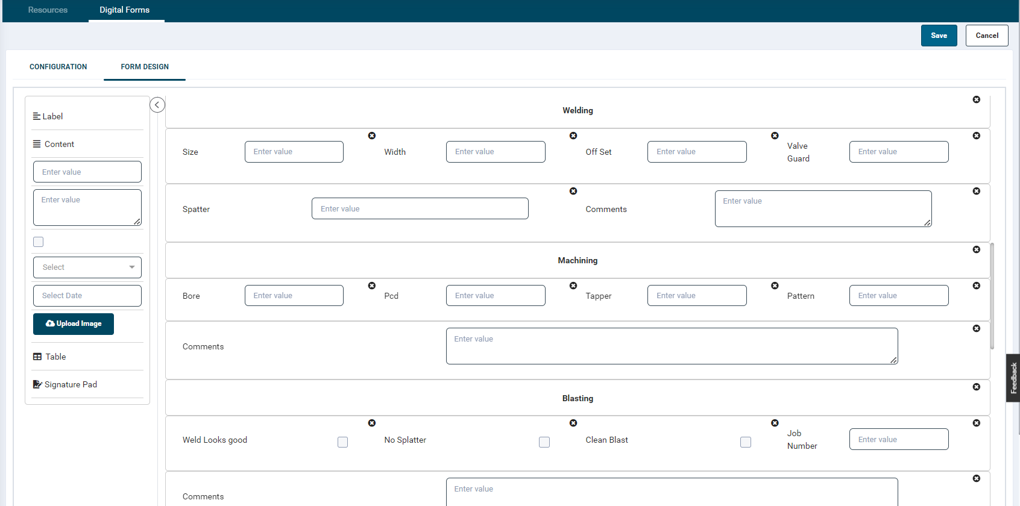This screenshot has width=1020, height=506.
Task: Open the Resources menu tab
Action: [x=48, y=10]
